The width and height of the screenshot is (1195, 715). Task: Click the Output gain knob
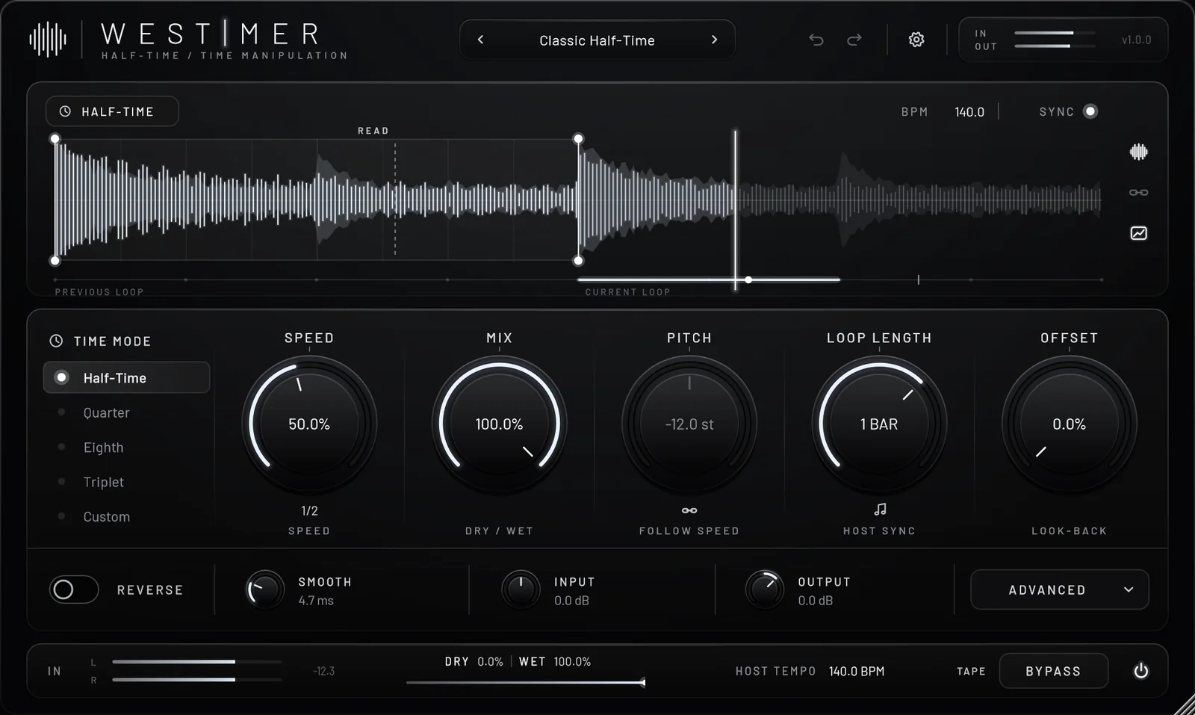[765, 589]
